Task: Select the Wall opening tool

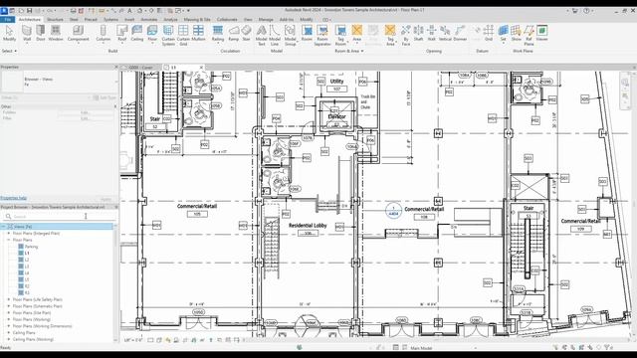Action: pyautogui.click(x=431, y=33)
